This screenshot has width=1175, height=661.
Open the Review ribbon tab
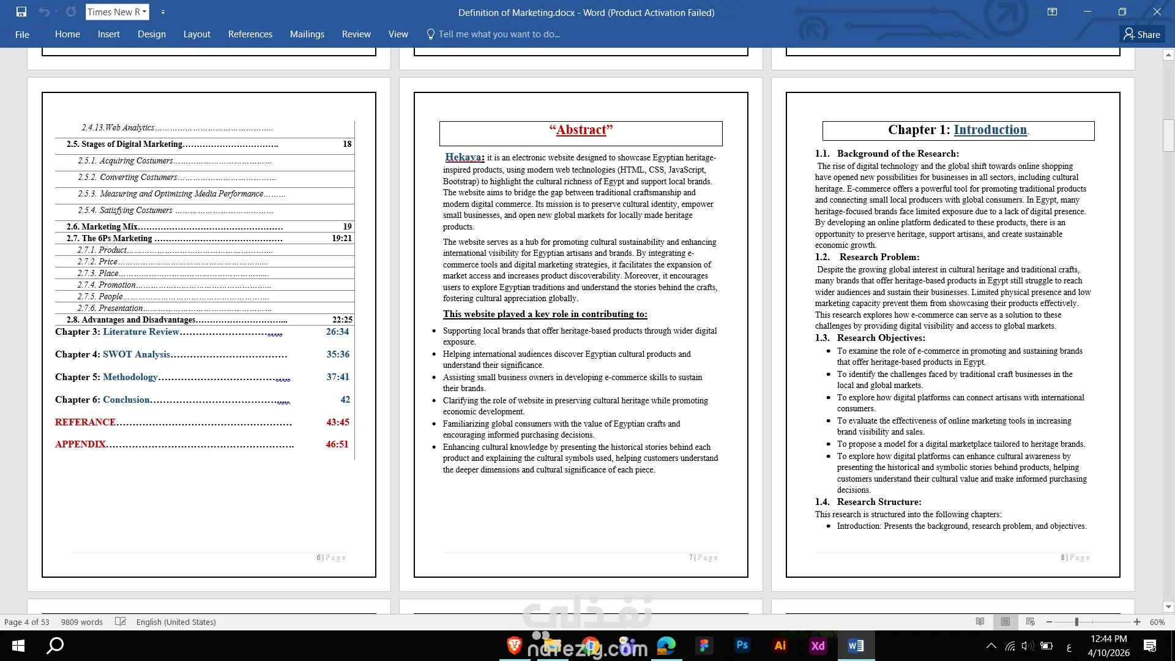point(356,34)
